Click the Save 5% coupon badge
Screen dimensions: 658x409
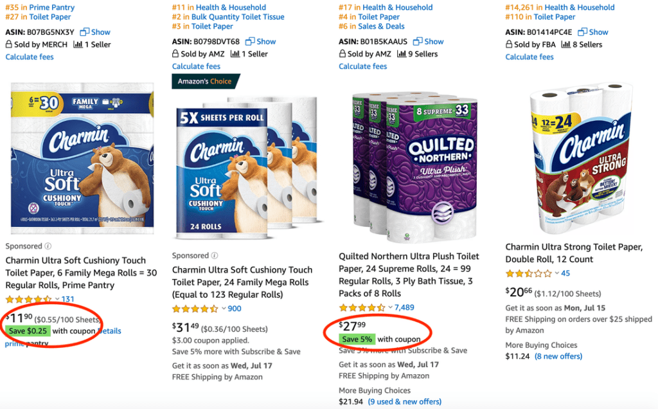[357, 339]
